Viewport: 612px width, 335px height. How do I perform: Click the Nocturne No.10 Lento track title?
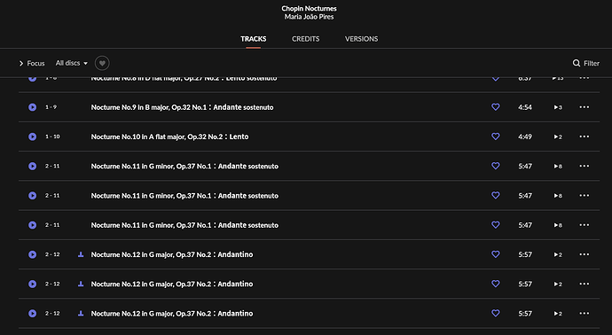pyautogui.click(x=169, y=136)
